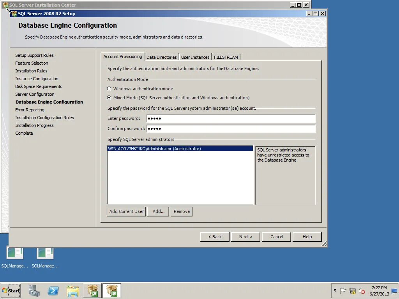This screenshot has width=399, height=299.
Task: Open the User Instances tab
Action: click(195, 57)
